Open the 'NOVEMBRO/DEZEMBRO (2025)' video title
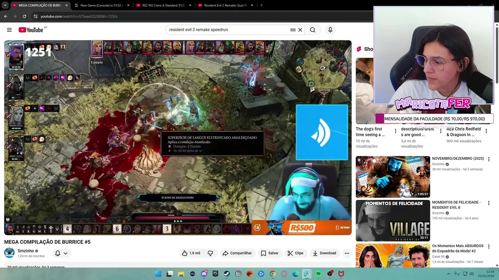This screenshot has height=280, width=499. pos(458,159)
